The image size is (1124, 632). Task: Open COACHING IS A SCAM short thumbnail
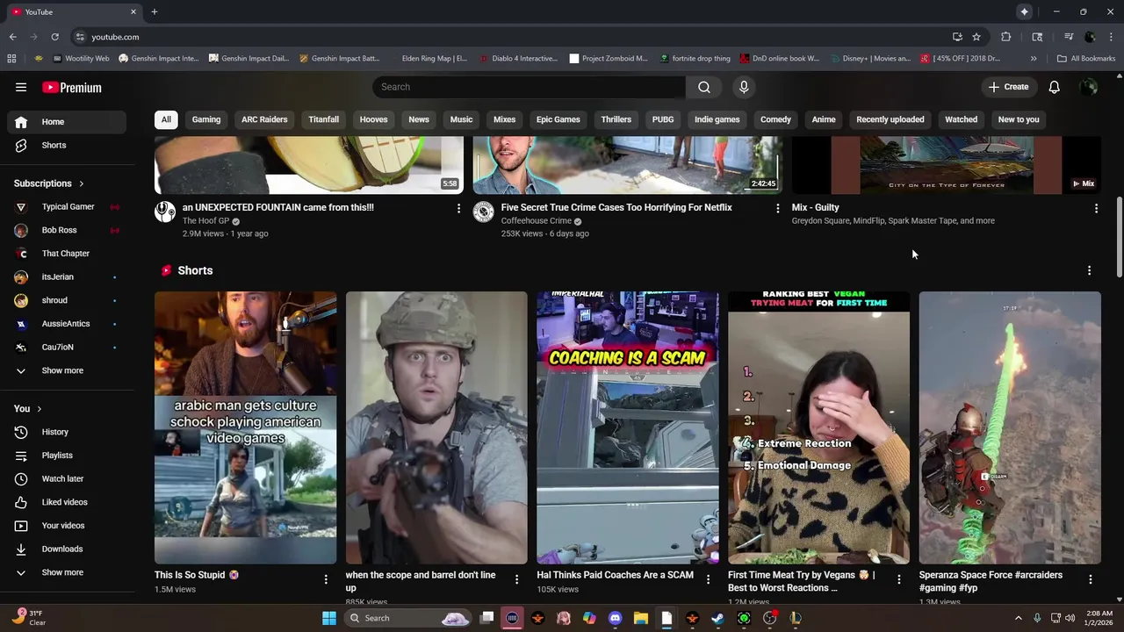[x=628, y=427]
